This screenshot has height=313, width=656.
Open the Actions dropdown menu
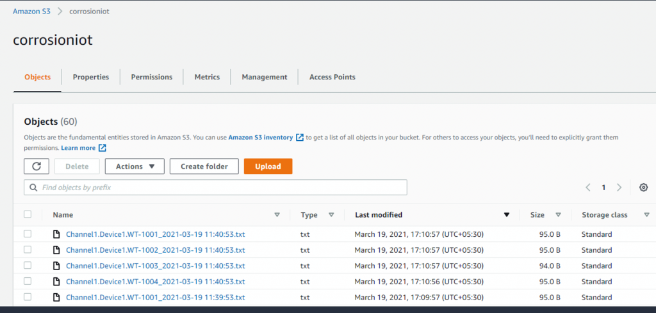coord(135,166)
